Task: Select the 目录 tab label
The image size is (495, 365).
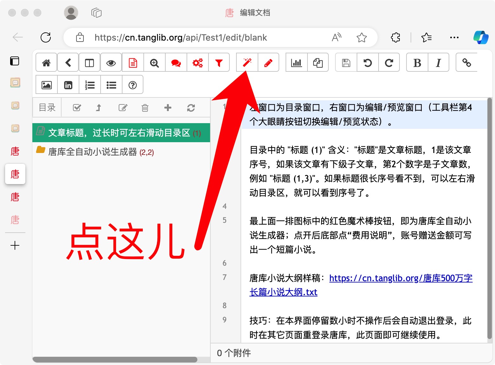Action: pos(47,108)
